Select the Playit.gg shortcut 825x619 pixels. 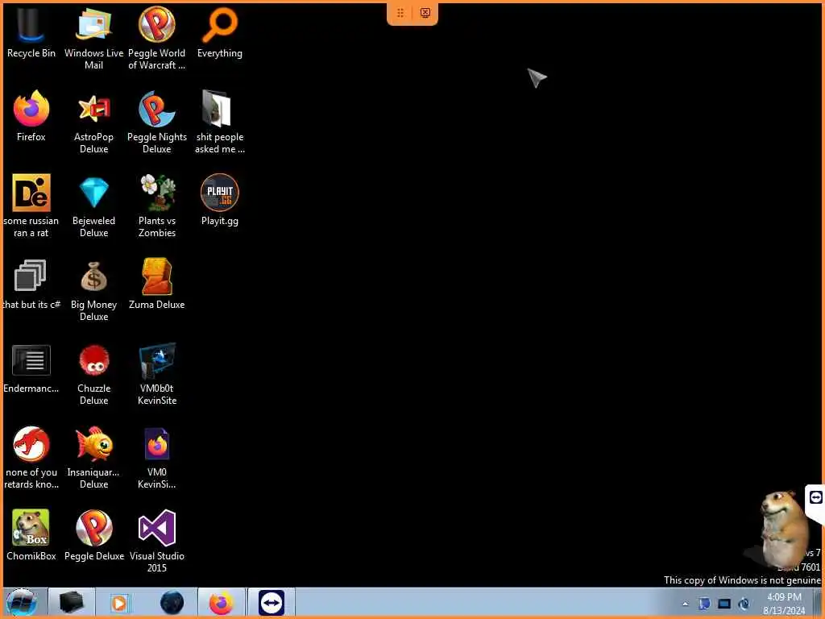219,200
